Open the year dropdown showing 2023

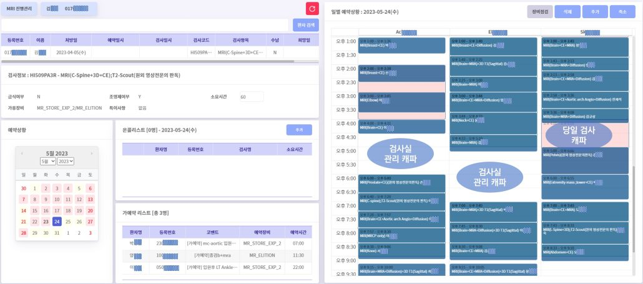66,161
